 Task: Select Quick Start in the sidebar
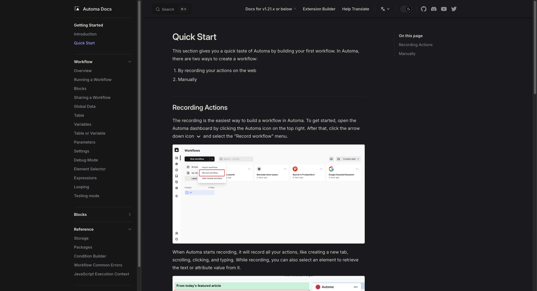coord(84,43)
